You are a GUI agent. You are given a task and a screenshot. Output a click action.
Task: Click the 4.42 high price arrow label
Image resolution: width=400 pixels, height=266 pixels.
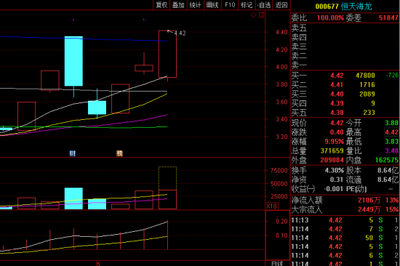[x=177, y=33]
